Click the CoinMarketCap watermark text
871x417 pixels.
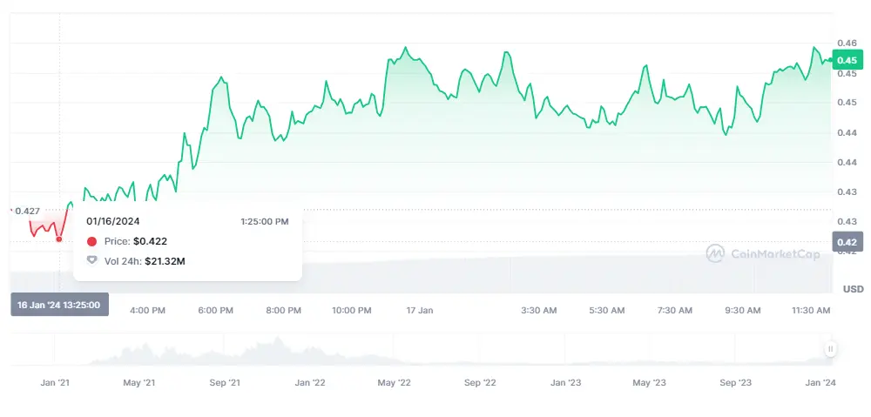pos(775,254)
